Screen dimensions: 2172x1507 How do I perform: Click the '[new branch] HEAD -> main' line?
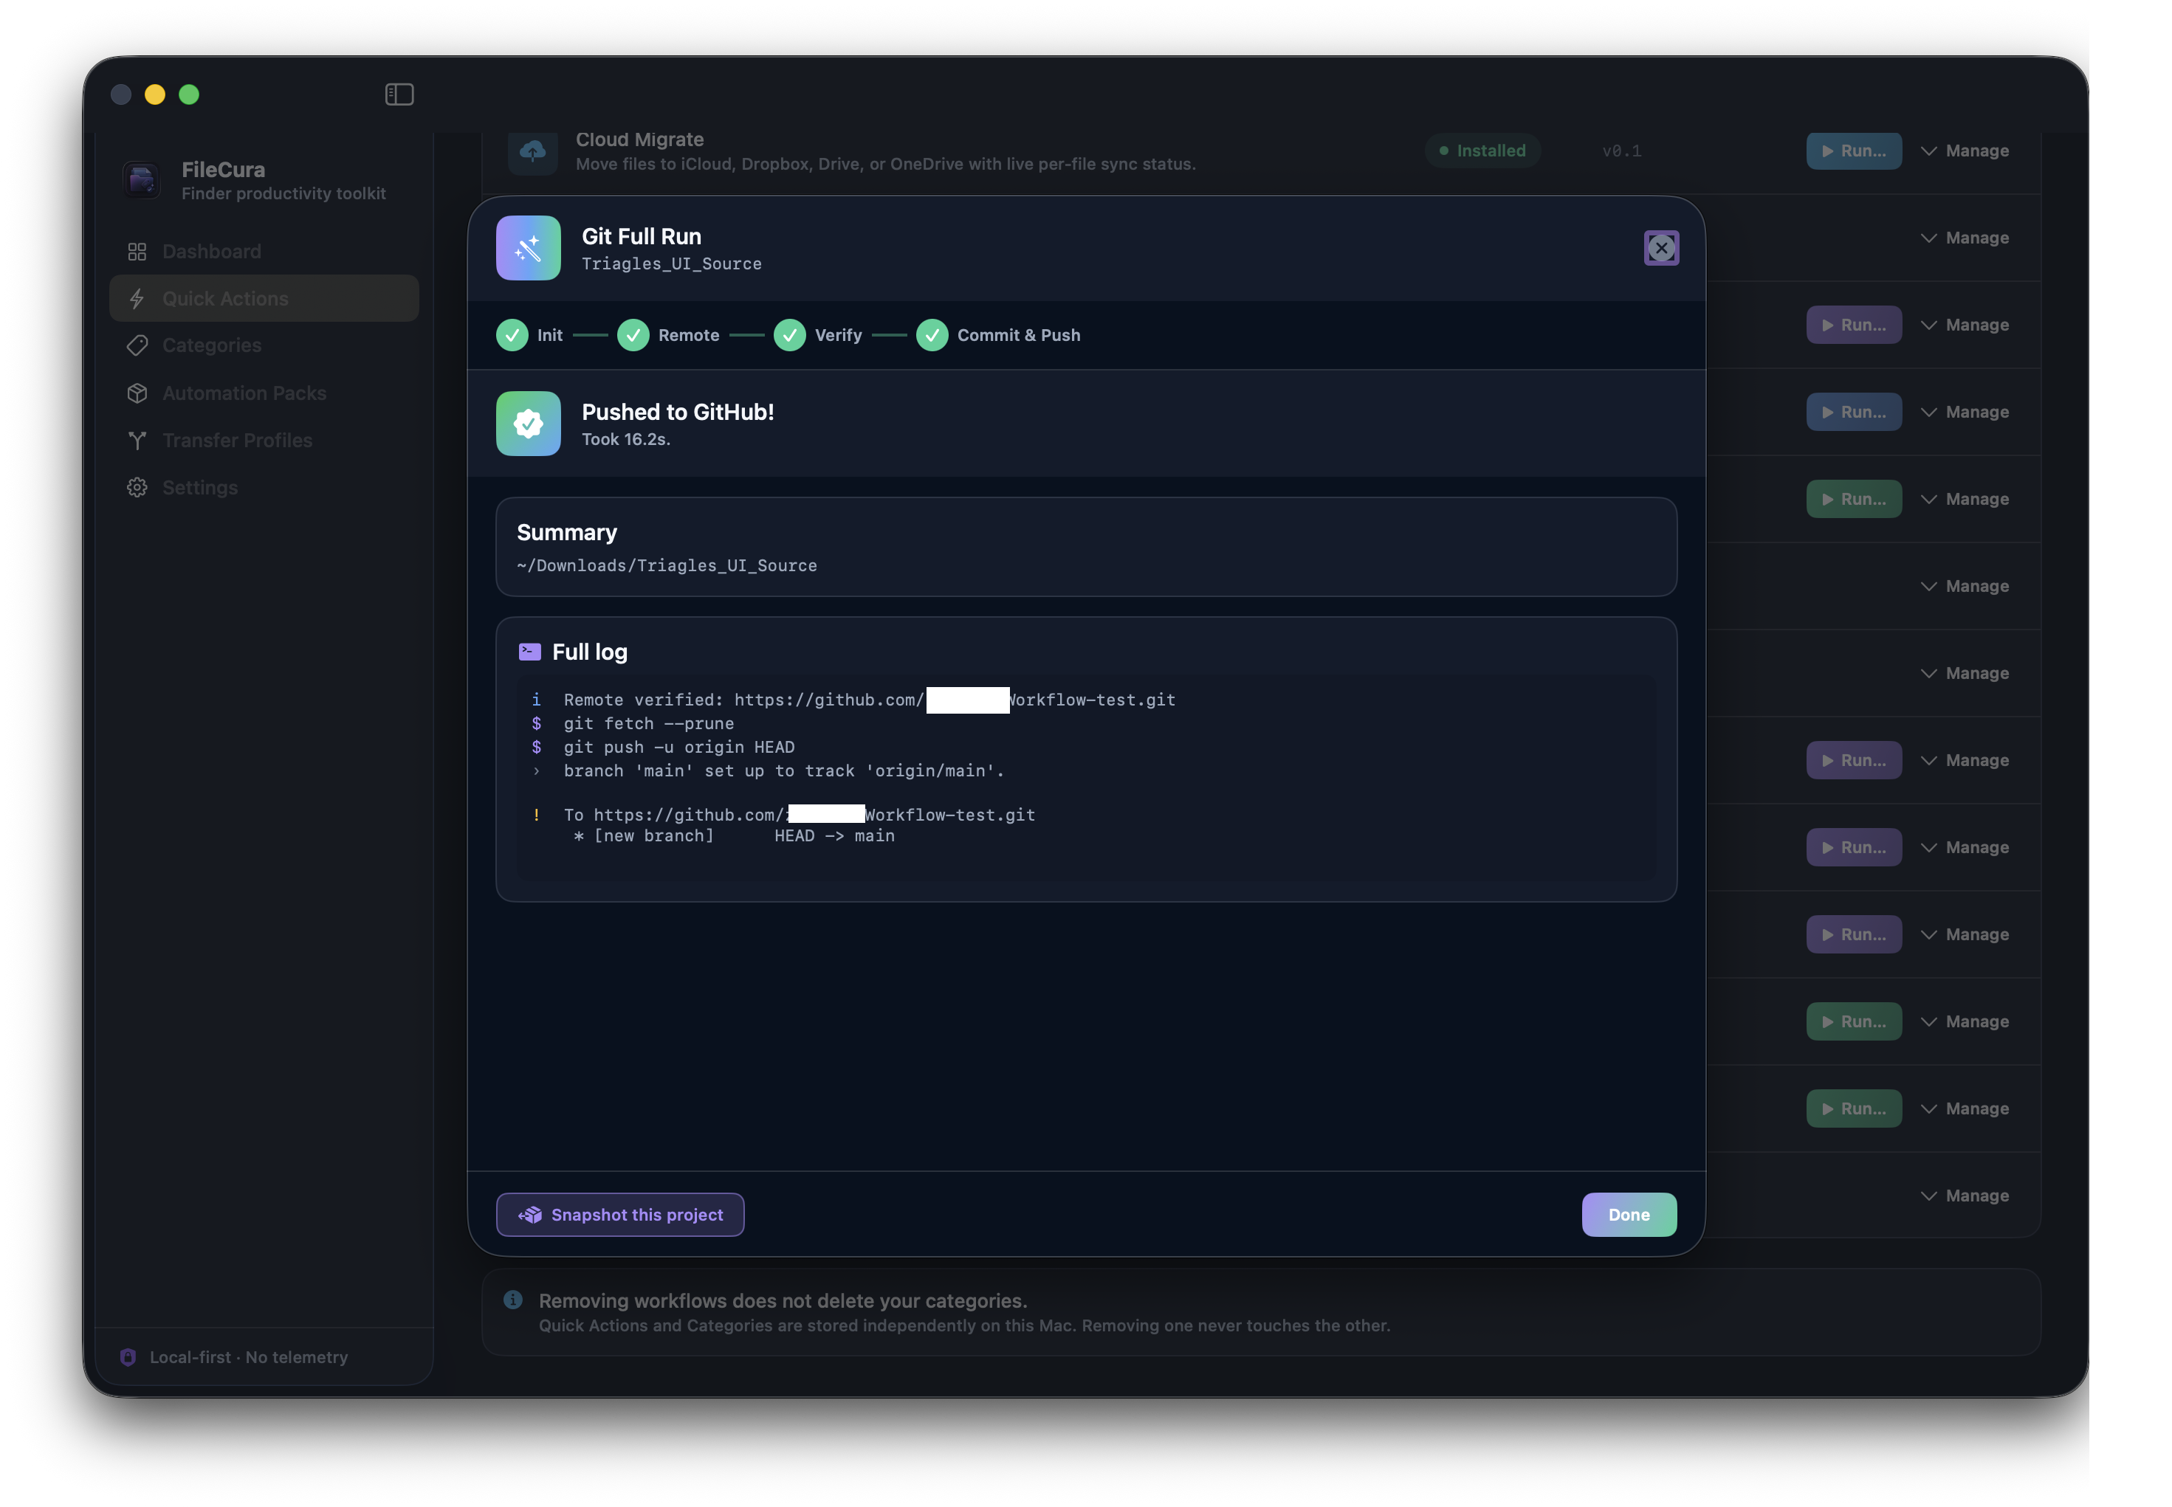734,835
